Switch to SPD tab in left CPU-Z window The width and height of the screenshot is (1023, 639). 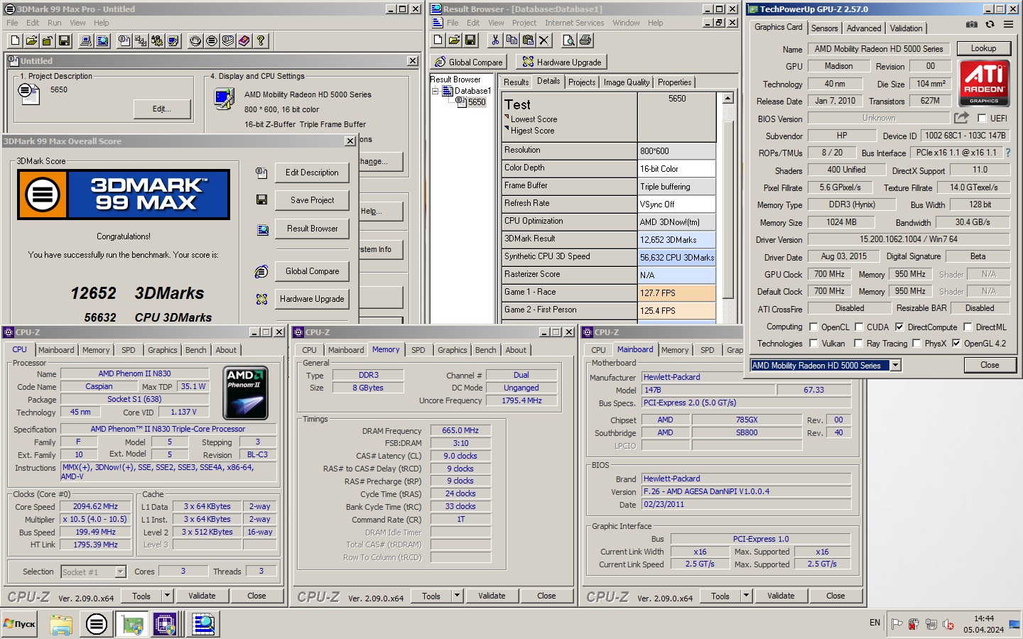click(129, 350)
